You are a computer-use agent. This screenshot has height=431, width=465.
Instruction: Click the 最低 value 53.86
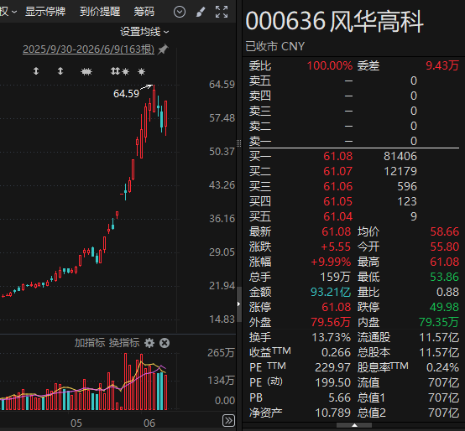(445, 277)
